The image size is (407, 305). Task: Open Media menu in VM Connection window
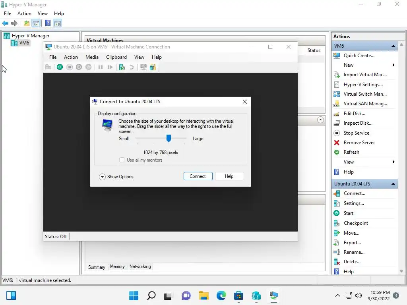click(x=92, y=57)
